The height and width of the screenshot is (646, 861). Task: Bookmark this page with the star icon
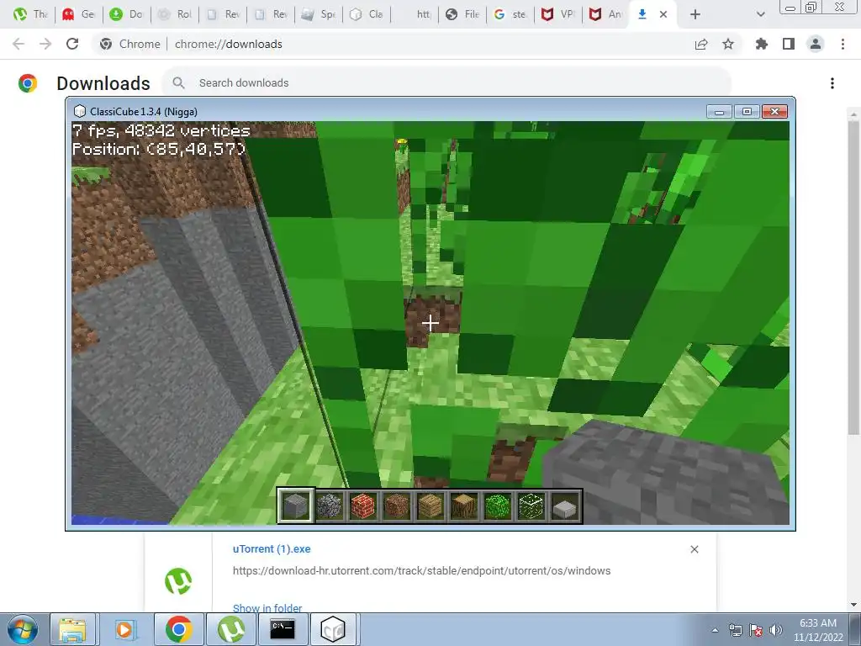click(x=728, y=44)
